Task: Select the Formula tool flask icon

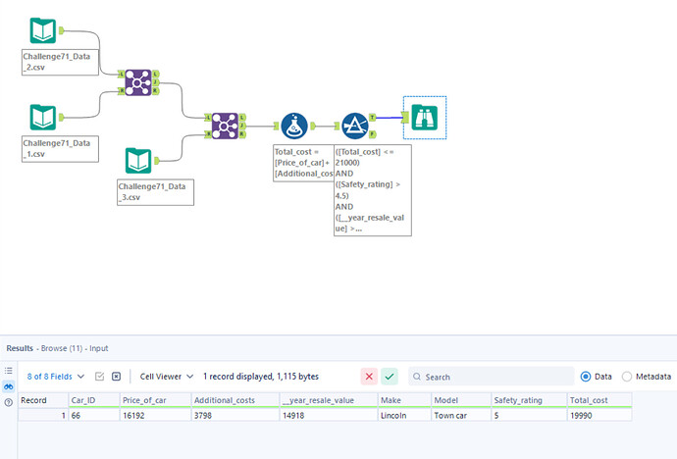Action: (x=294, y=126)
